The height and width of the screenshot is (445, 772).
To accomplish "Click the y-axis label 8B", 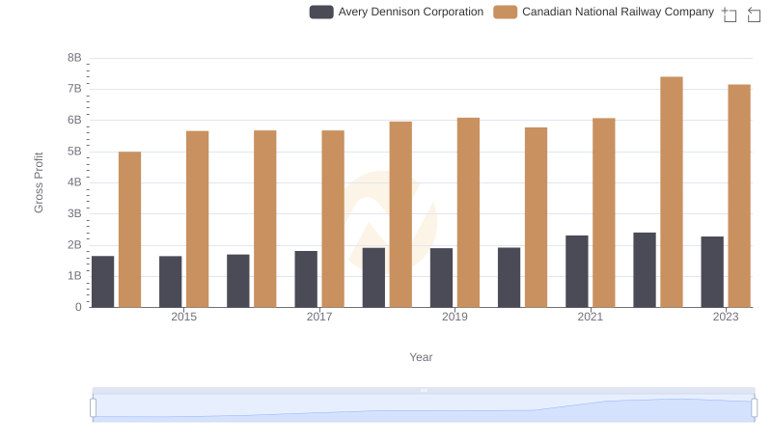I will (x=74, y=58).
